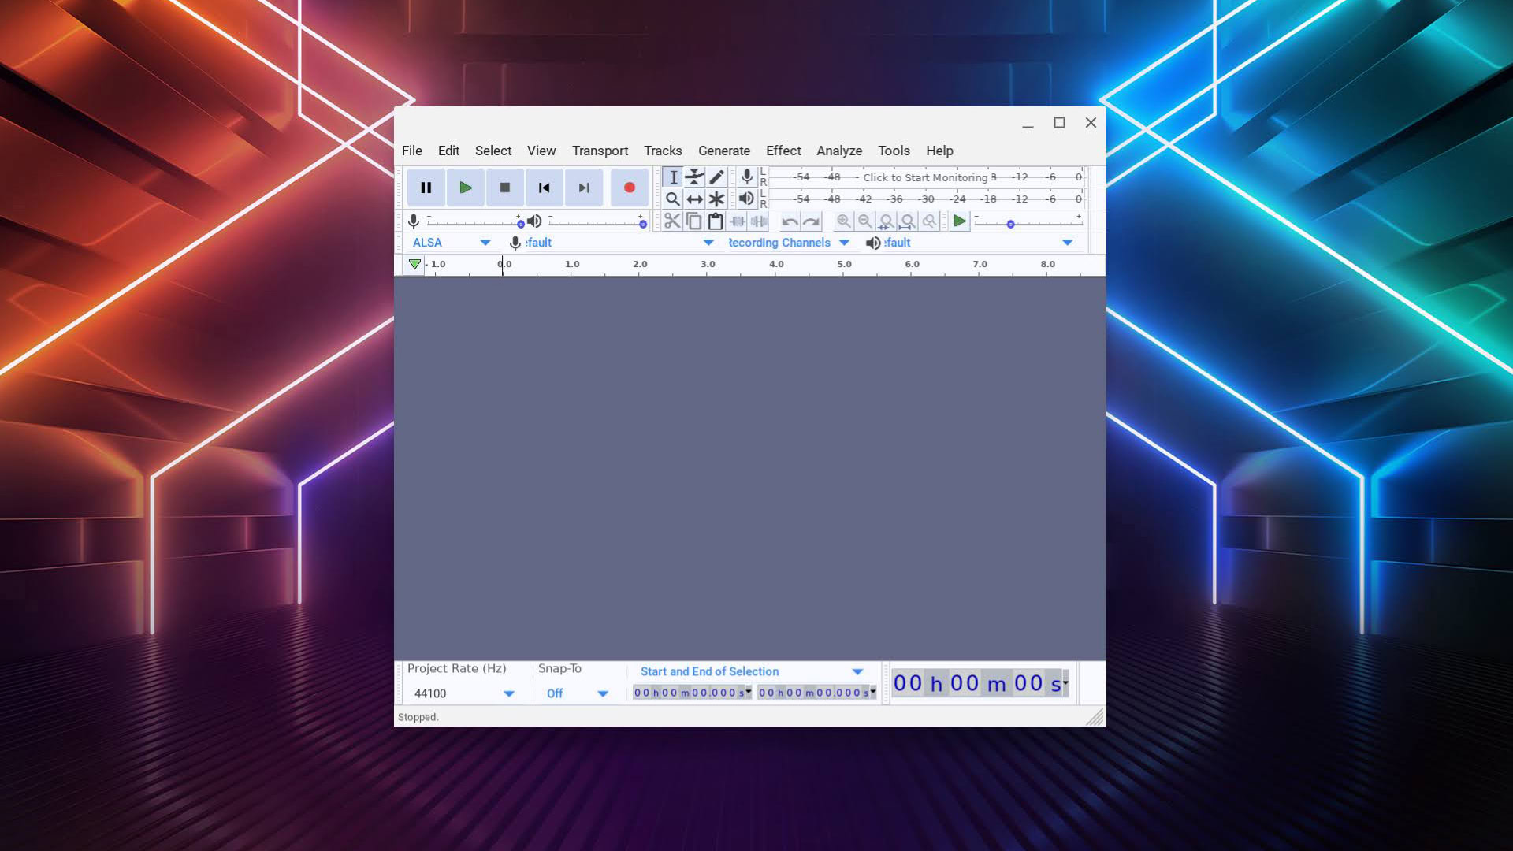Select the Draw pencil tool

[x=716, y=177]
